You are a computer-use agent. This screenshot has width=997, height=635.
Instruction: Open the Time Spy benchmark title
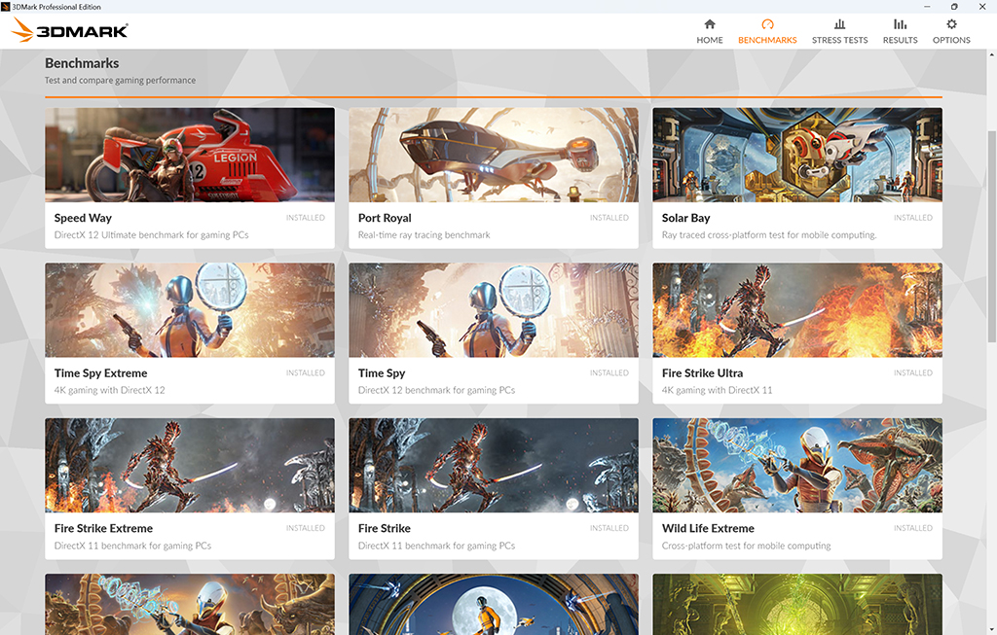click(x=382, y=373)
